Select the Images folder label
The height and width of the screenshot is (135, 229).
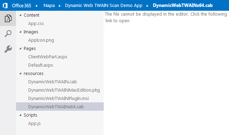coord(31,32)
